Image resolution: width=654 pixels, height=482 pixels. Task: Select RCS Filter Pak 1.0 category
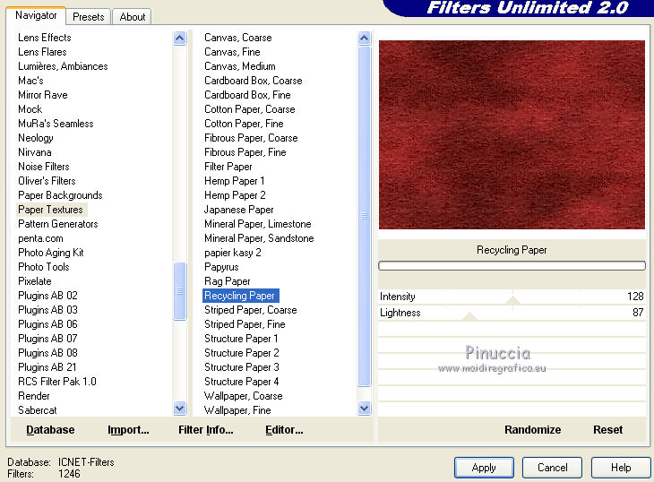[x=57, y=382]
